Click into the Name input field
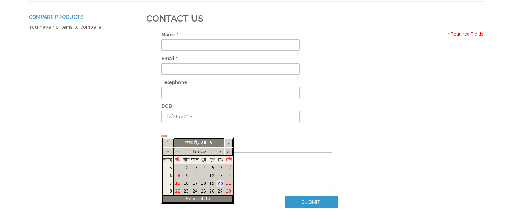 pyautogui.click(x=230, y=45)
